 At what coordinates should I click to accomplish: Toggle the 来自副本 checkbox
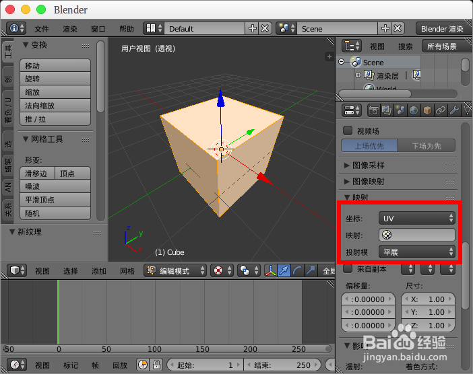click(348, 268)
